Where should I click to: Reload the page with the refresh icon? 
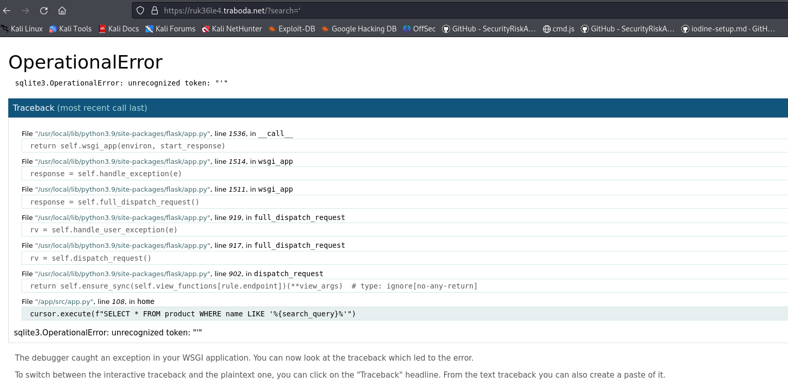pos(44,10)
